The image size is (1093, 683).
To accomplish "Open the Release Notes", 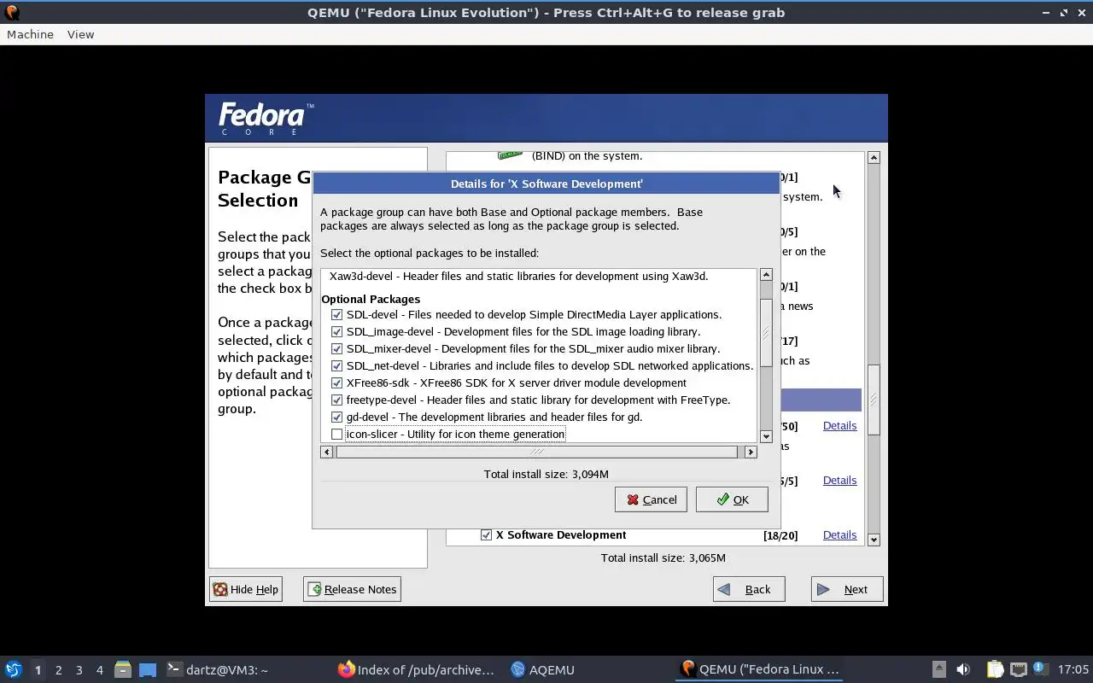I will tap(352, 589).
